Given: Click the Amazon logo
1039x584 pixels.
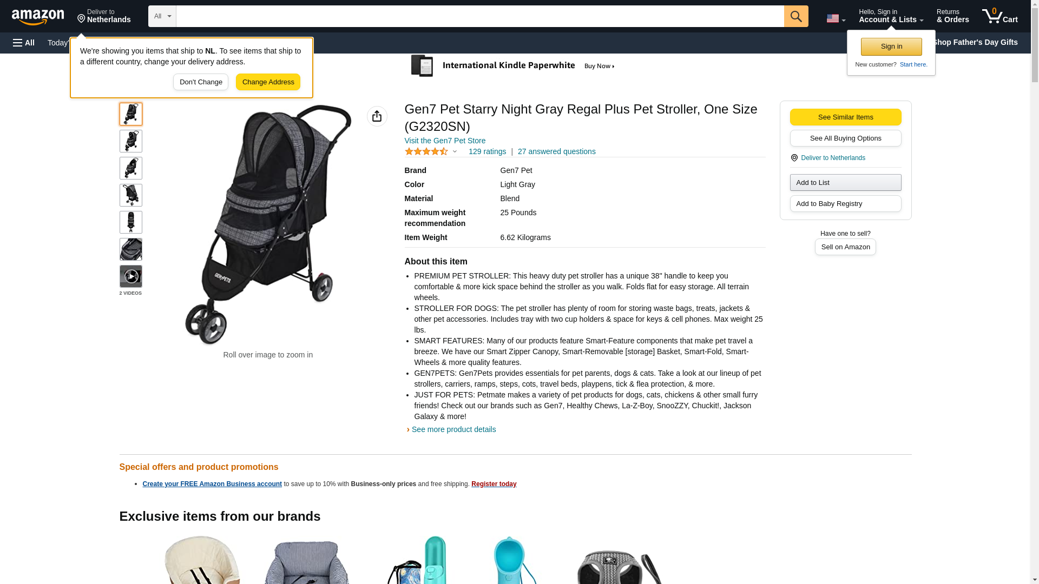Looking at the screenshot, I should point(38,16).
